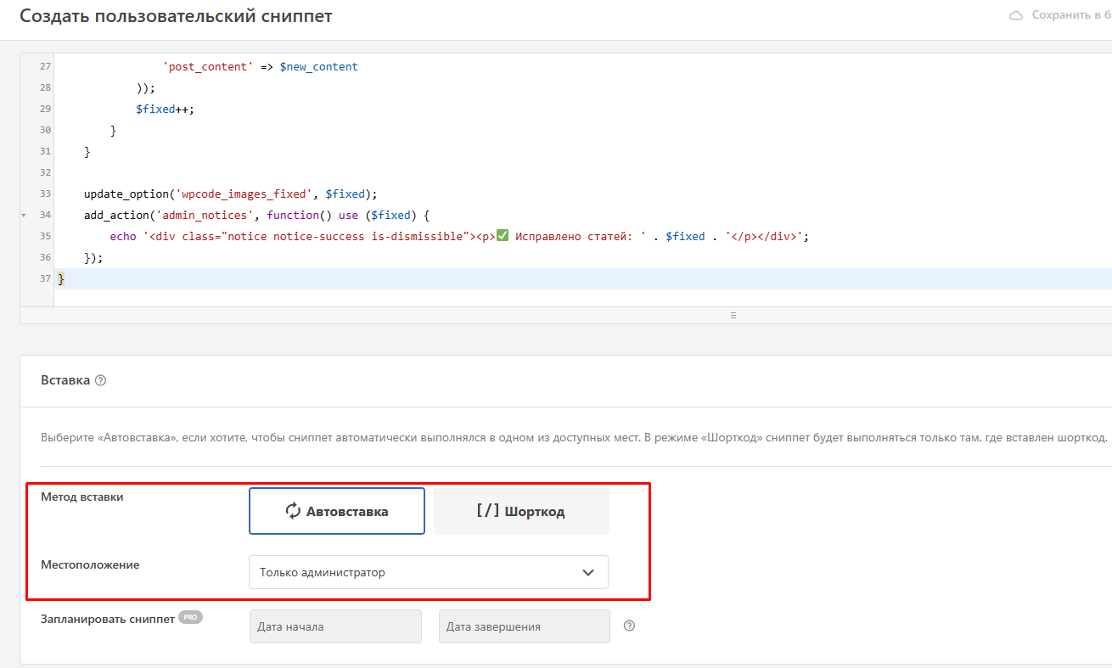Select the Шорткод insertion method

click(x=521, y=511)
